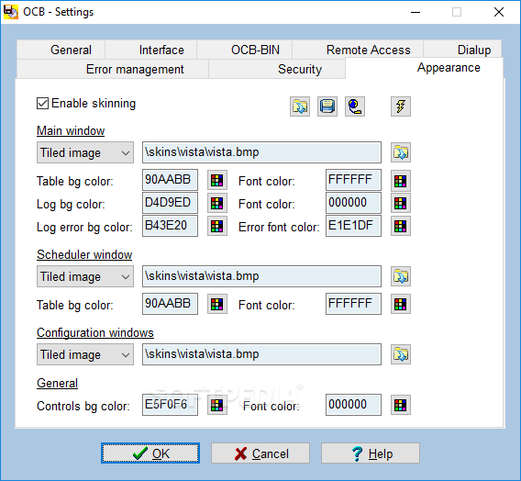Click the Main window section heading
Viewport: 521px width, 481px height.
point(71,130)
